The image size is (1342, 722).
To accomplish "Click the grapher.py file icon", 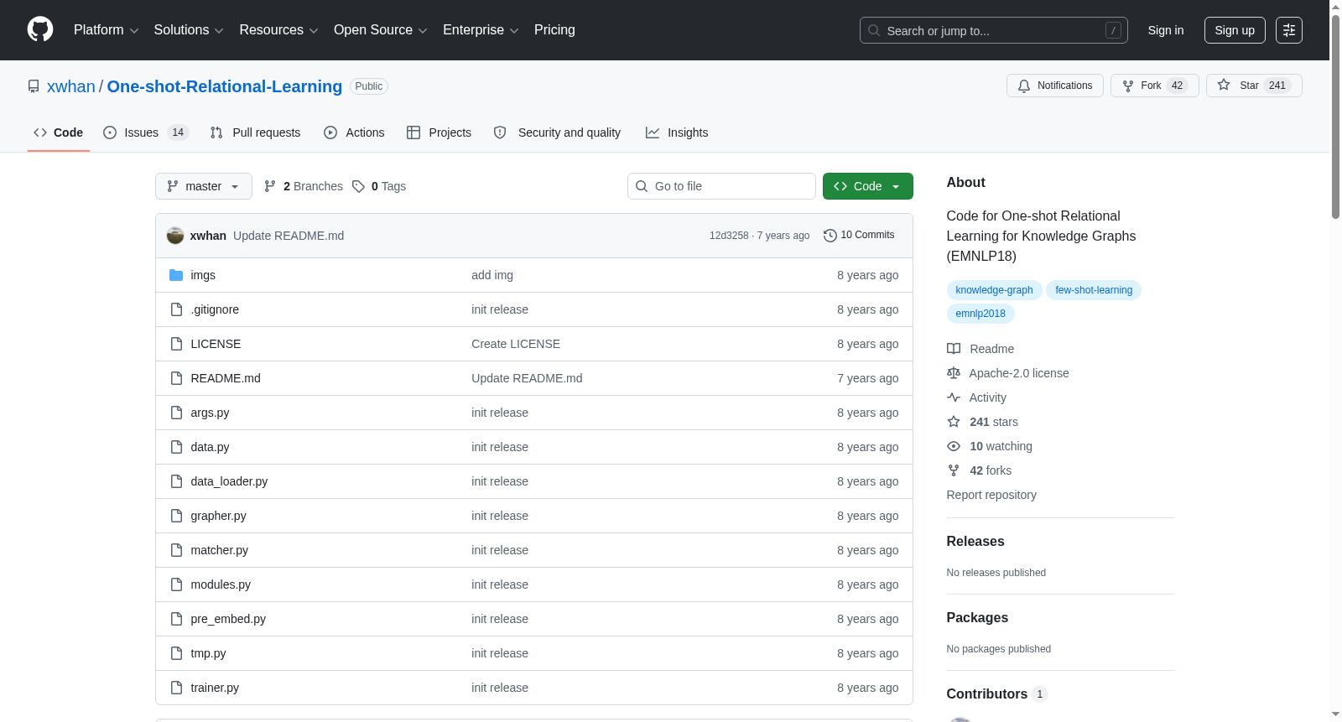I will [176, 516].
